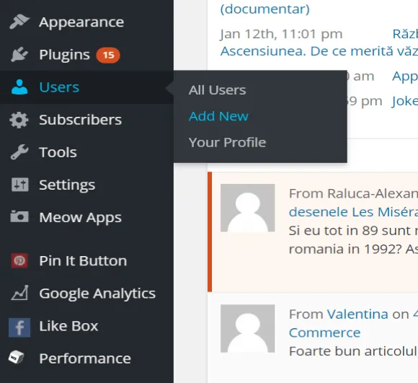
Task: Click the Jan 12th, 11:01 pm date
Action: pyautogui.click(x=281, y=34)
